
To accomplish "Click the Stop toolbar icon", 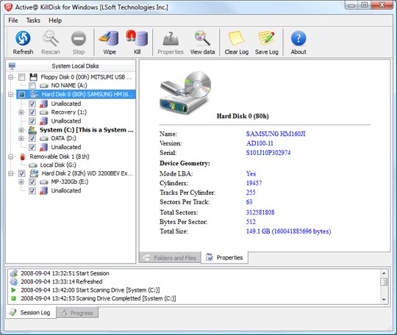I will (x=79, y=38).
